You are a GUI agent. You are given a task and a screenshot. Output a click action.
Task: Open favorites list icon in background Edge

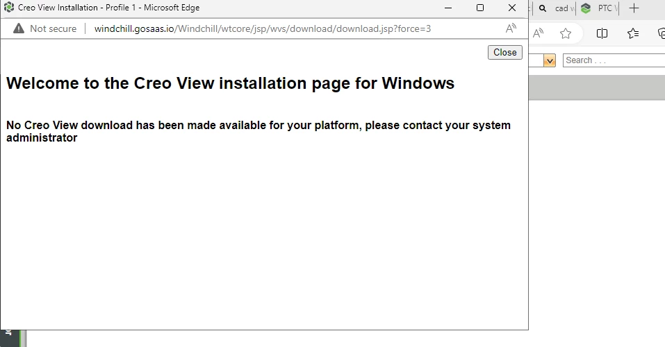tap(633, 33)
